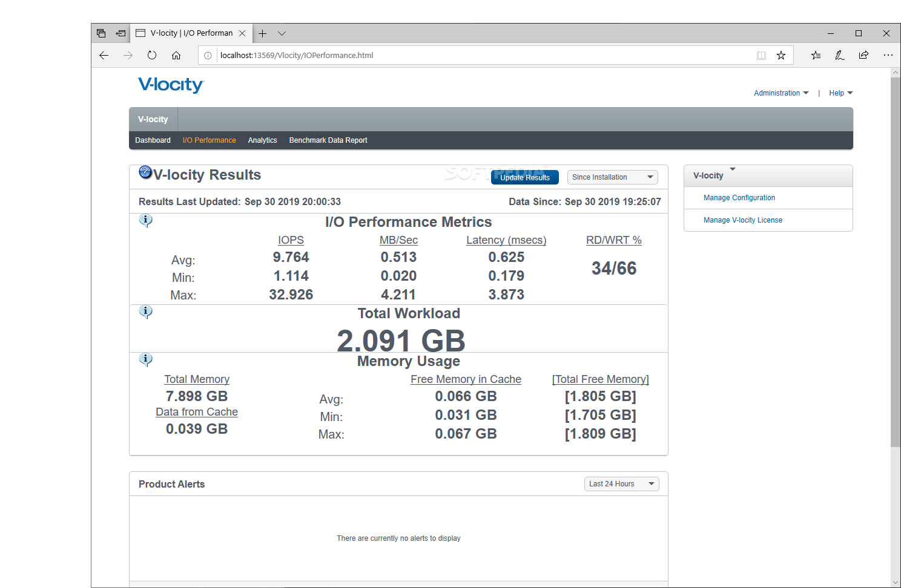Click the scrollbar up arrow
901x588 pixels.
[x=896, y=73]
